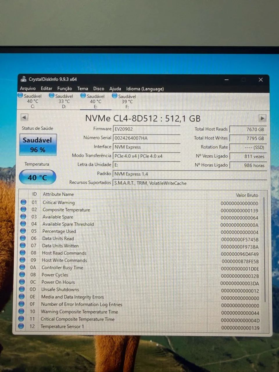Open the Função menu
The image size is (279, 372).
pyautogui.click(x=65, y=89)
